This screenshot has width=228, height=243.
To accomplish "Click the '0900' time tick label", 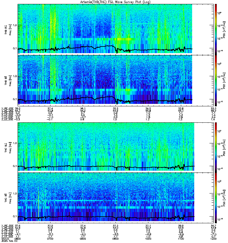I will click(x=116, y=239).
